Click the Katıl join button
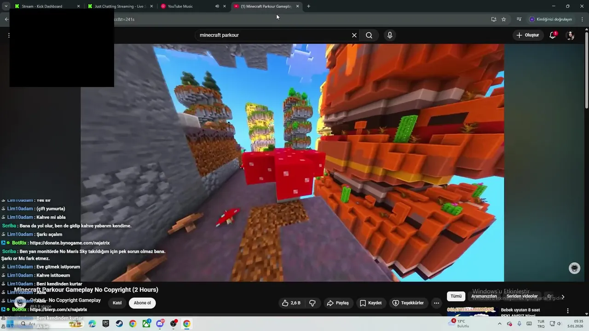 (117, 303)
